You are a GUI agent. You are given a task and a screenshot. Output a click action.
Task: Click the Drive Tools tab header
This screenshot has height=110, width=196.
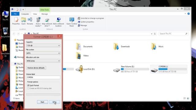click(x=45, y=10)
